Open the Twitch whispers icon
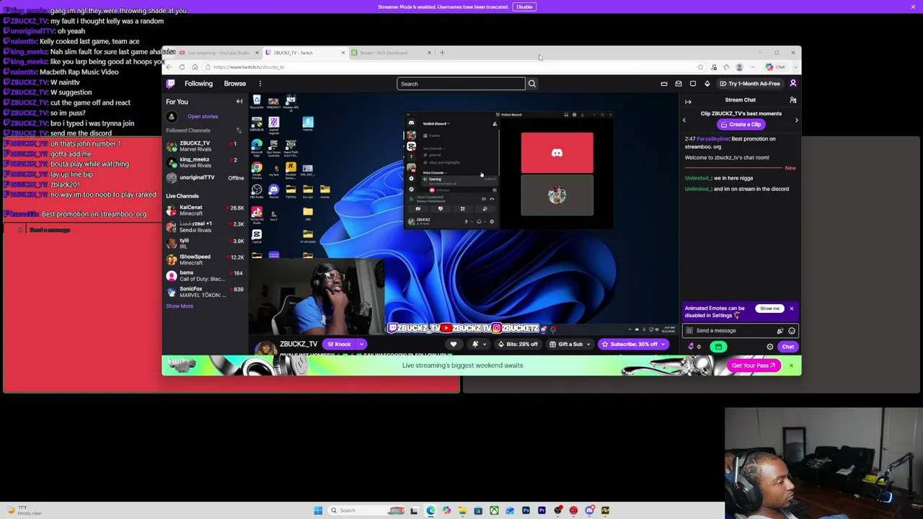This screenshot has width=923, height=519. click(693, 84)
